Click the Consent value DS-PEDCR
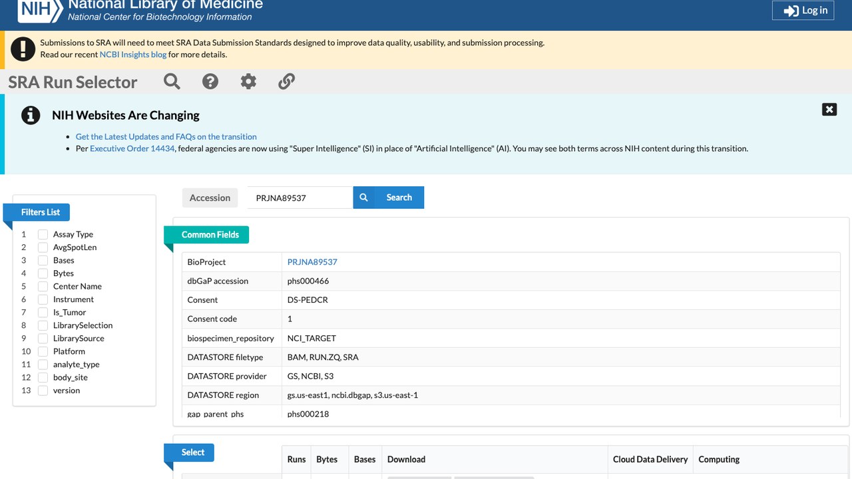 click(308, 300)
